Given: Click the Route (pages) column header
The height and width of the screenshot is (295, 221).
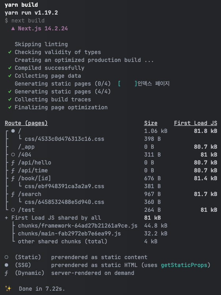Looking at the screenshot, I should [x=26, y=123].
